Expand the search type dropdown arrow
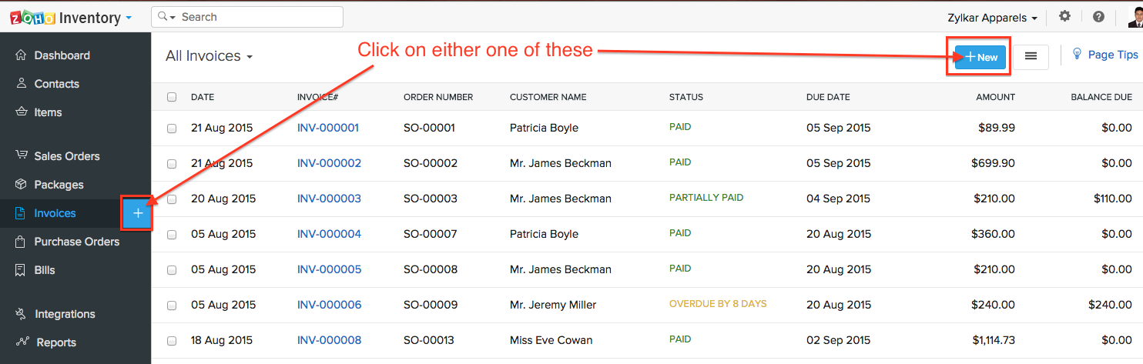The width and height of the screenshot is (1143, 364). tap(167, 17)
